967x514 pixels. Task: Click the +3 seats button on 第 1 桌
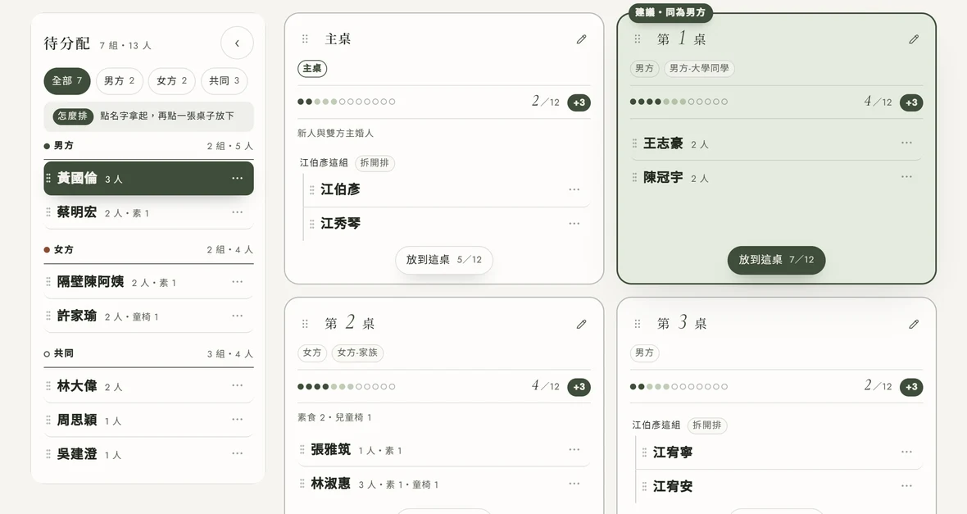coord(911,102)
